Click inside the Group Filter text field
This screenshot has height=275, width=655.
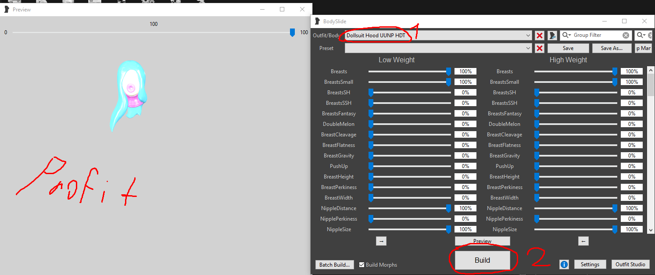pos(597,35)
